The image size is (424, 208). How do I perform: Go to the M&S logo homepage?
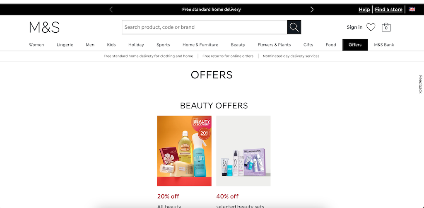pyautogui.click(x=44, y=27)
